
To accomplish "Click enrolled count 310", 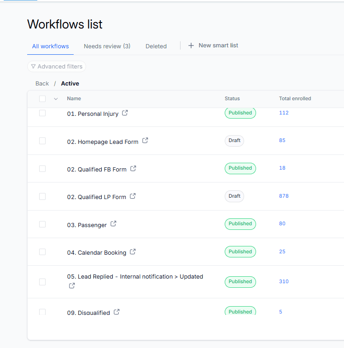I will (284, 281).
